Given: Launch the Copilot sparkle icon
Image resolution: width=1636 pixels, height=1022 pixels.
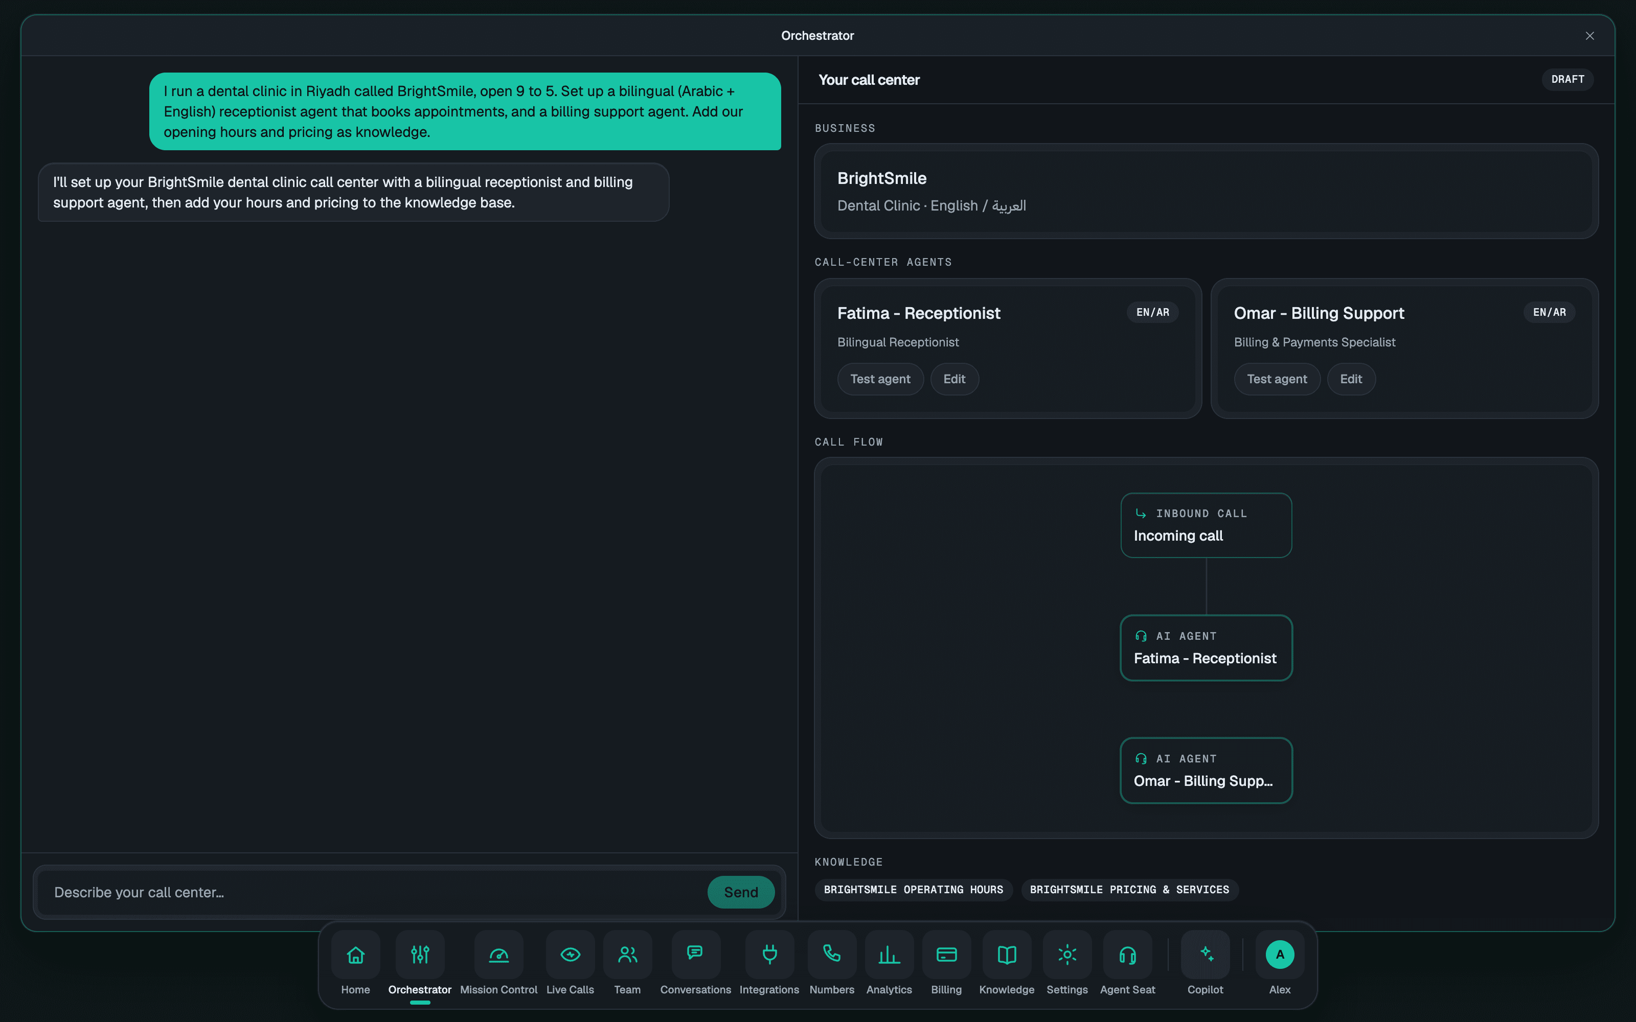Looking at the screenshot, I should click(1206, 955).
